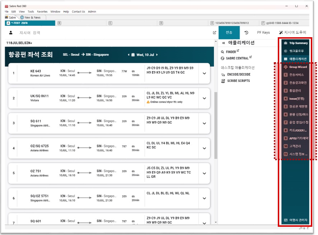Expand flight KE 643 details
318x235 pixels.
(205, 73)
